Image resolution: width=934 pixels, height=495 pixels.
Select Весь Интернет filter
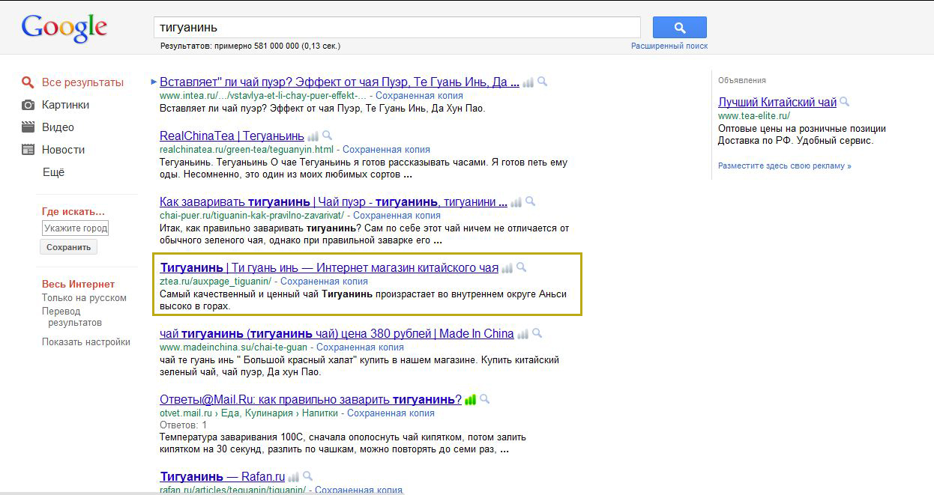79,285
